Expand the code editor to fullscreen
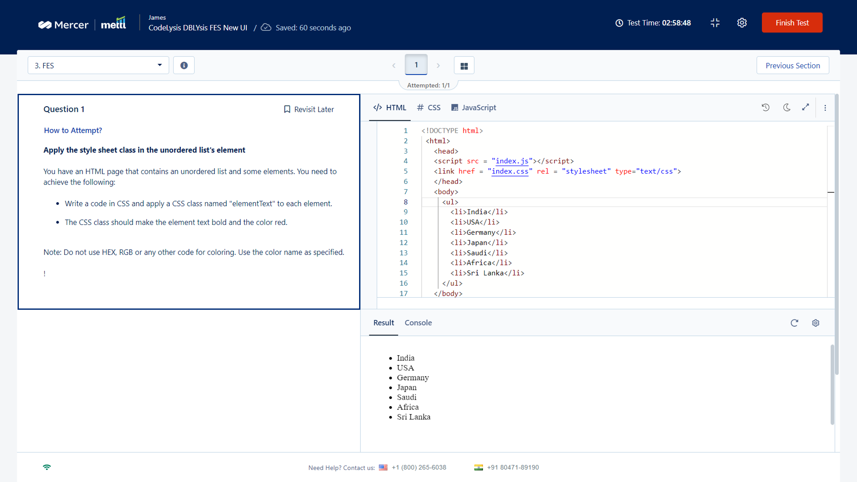This screenshot has width=857, height=482. 806,108
